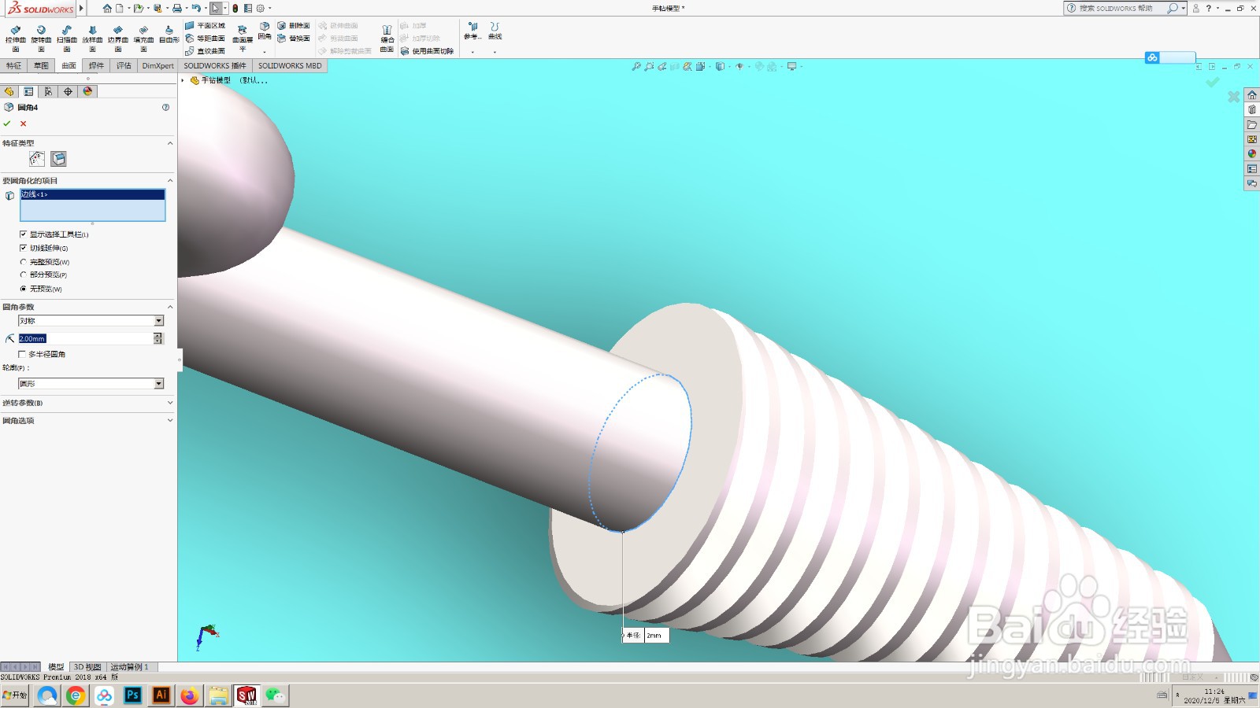Switch to the 焊件 weldments tab
This screenshot has height=708, width=1260.
pos(96,66)
